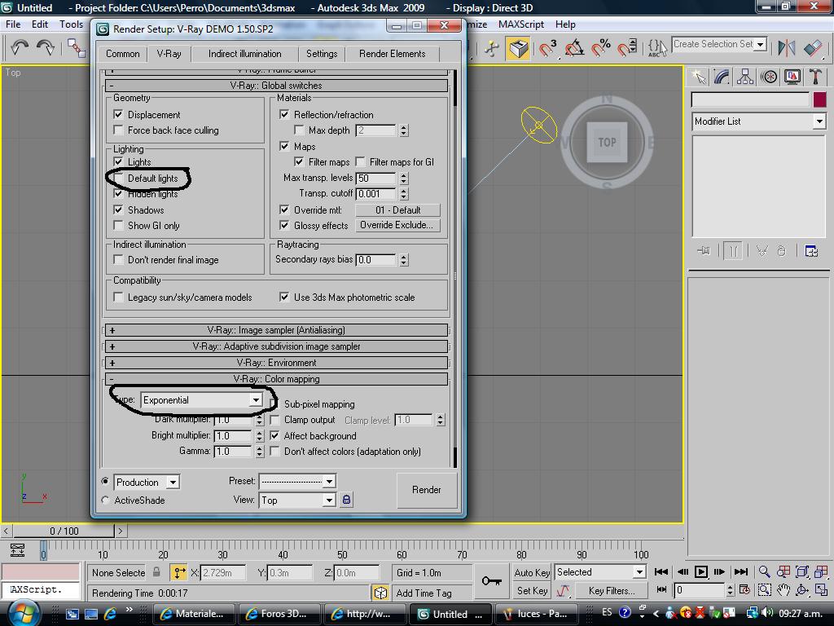Toggle the Default lights checkbox

tap(119, 178)
